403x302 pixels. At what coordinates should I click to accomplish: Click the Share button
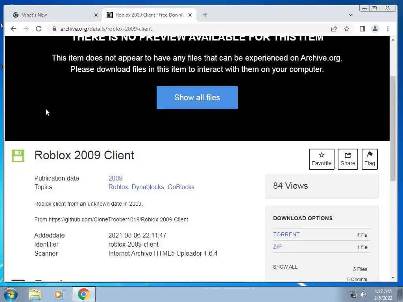pyautogui.click(x=348, y=159)
